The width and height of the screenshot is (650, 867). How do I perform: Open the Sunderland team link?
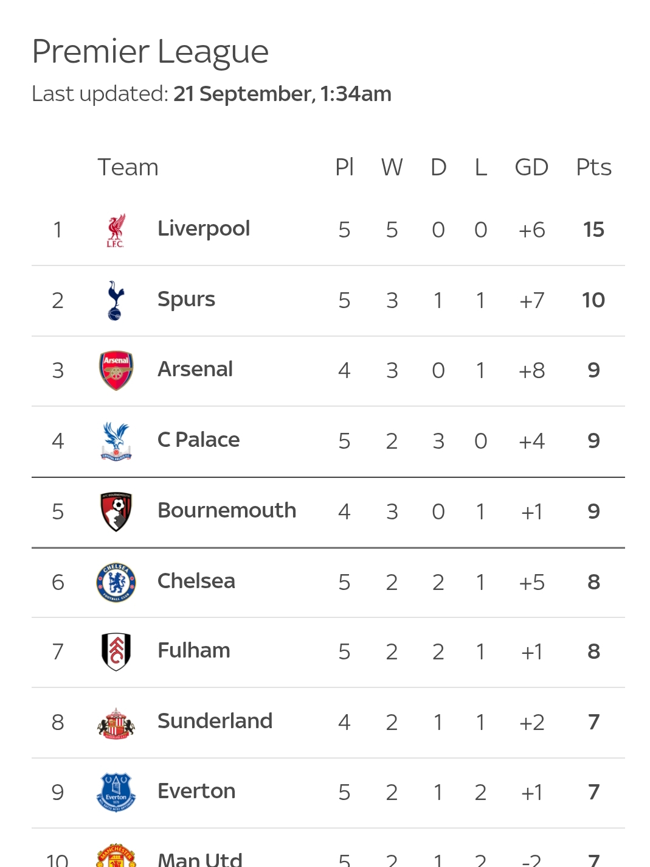pos(215,721)
